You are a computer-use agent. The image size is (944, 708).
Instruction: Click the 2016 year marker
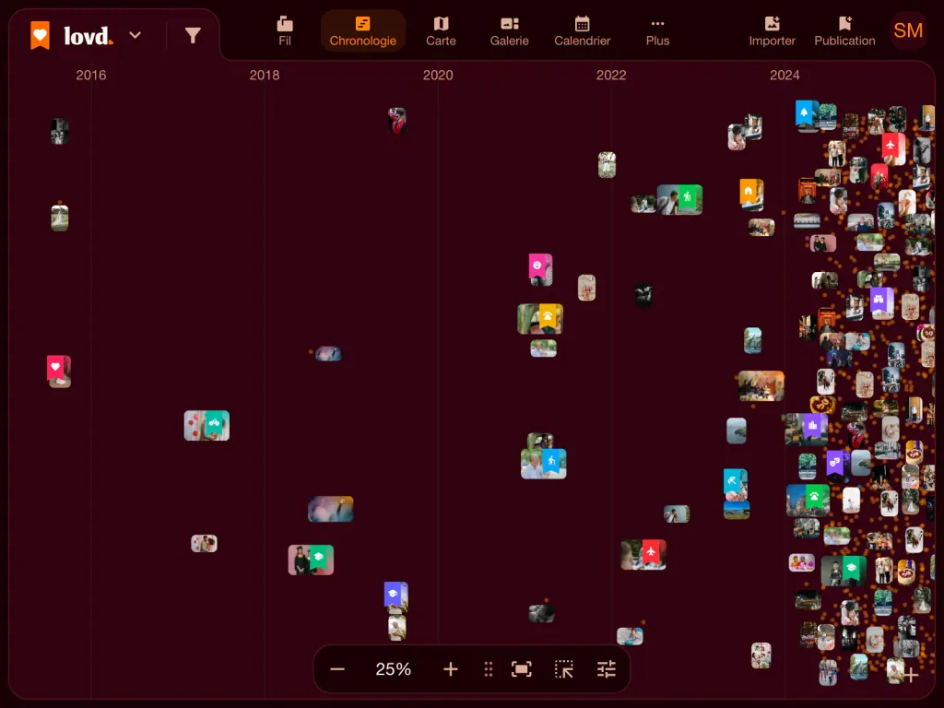pyautogui.click(x=91, y=75)
